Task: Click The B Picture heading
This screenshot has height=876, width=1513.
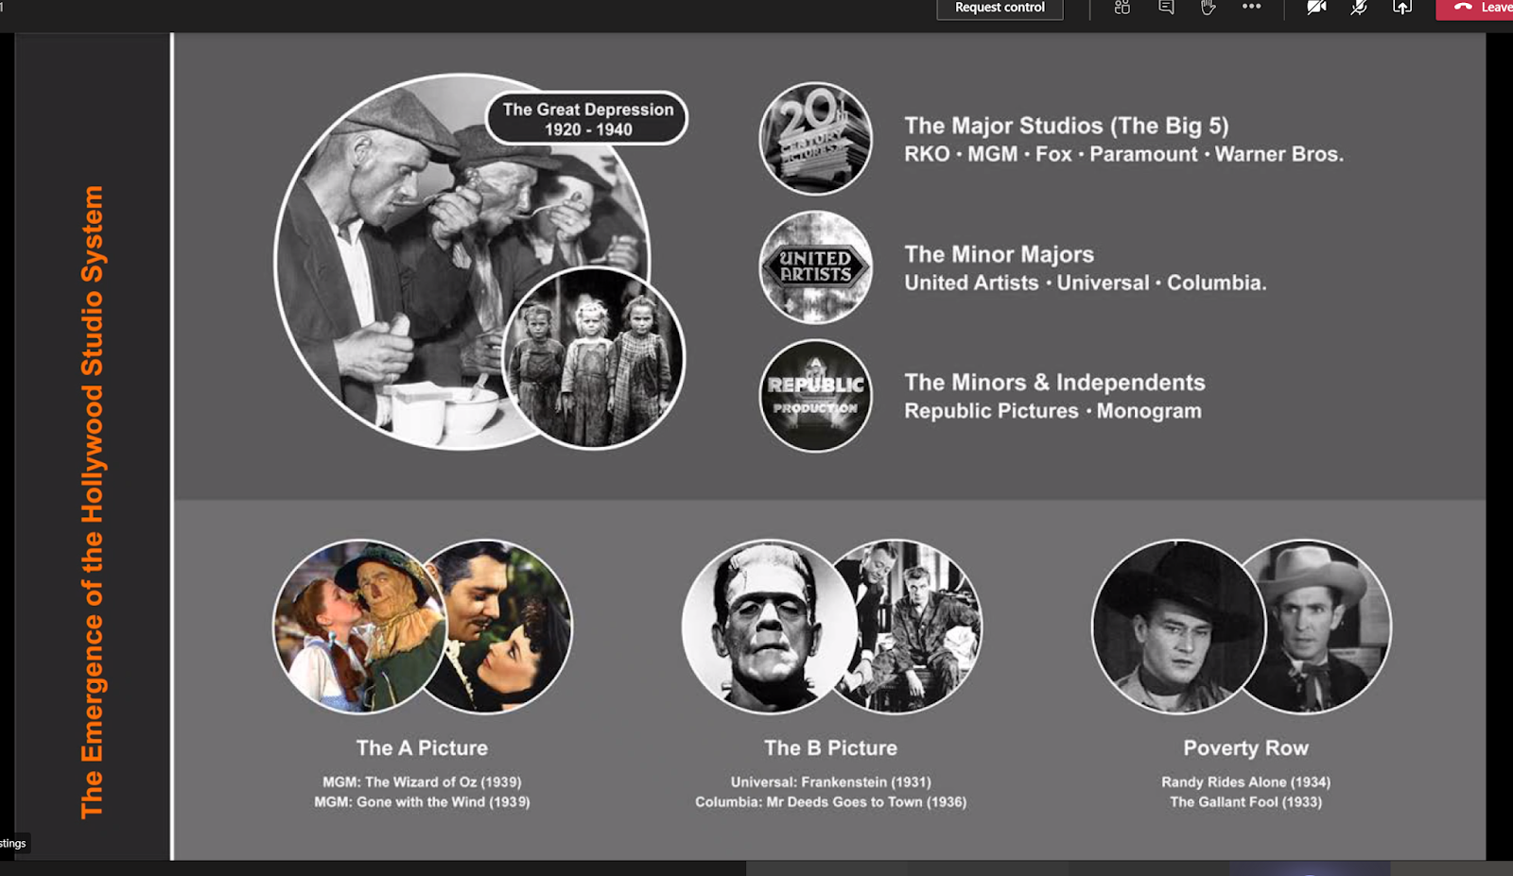Action: 830,747
